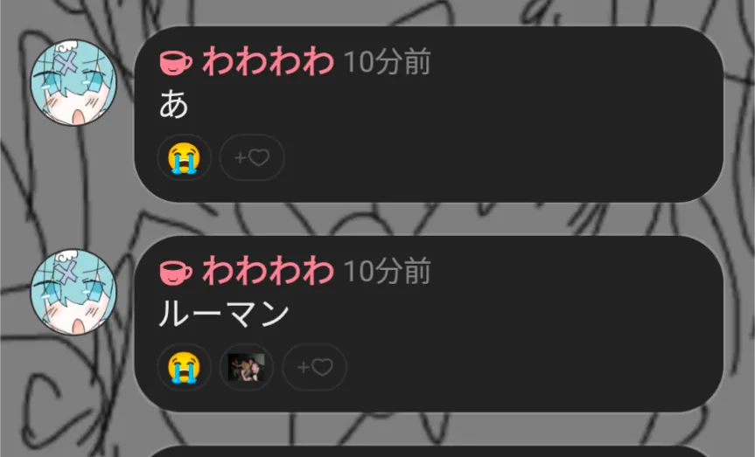Open わわわわ profile from the ルーマン message
Screen dimensions: 755x457
point(268,272)
